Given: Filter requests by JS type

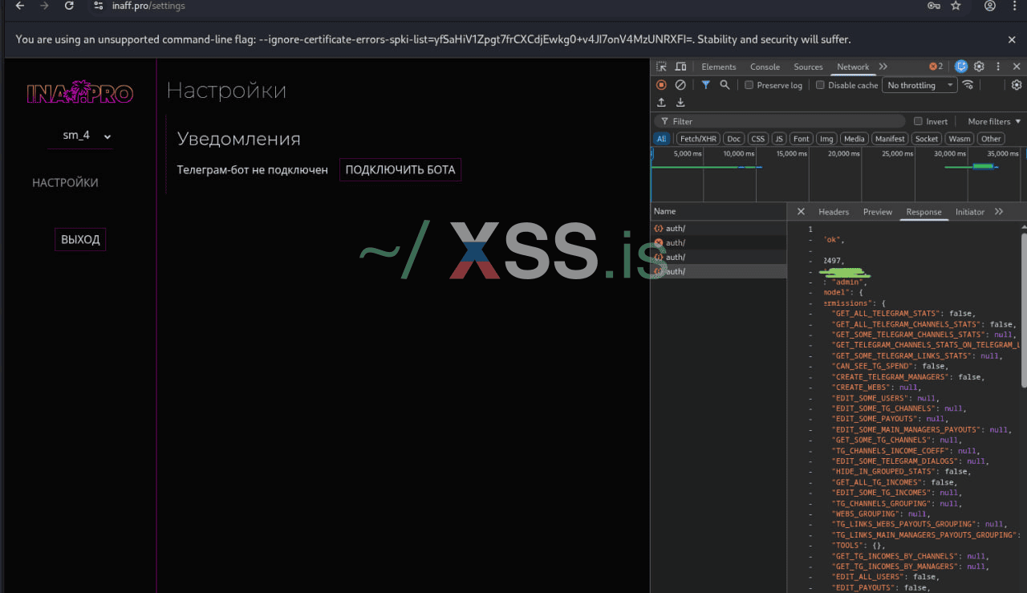Looking at the screenshot, I should 778,139.
